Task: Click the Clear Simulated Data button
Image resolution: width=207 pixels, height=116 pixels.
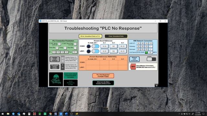Action: point(116,36)
